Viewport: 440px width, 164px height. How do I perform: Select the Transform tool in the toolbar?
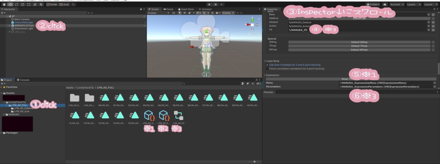point(35,4)
